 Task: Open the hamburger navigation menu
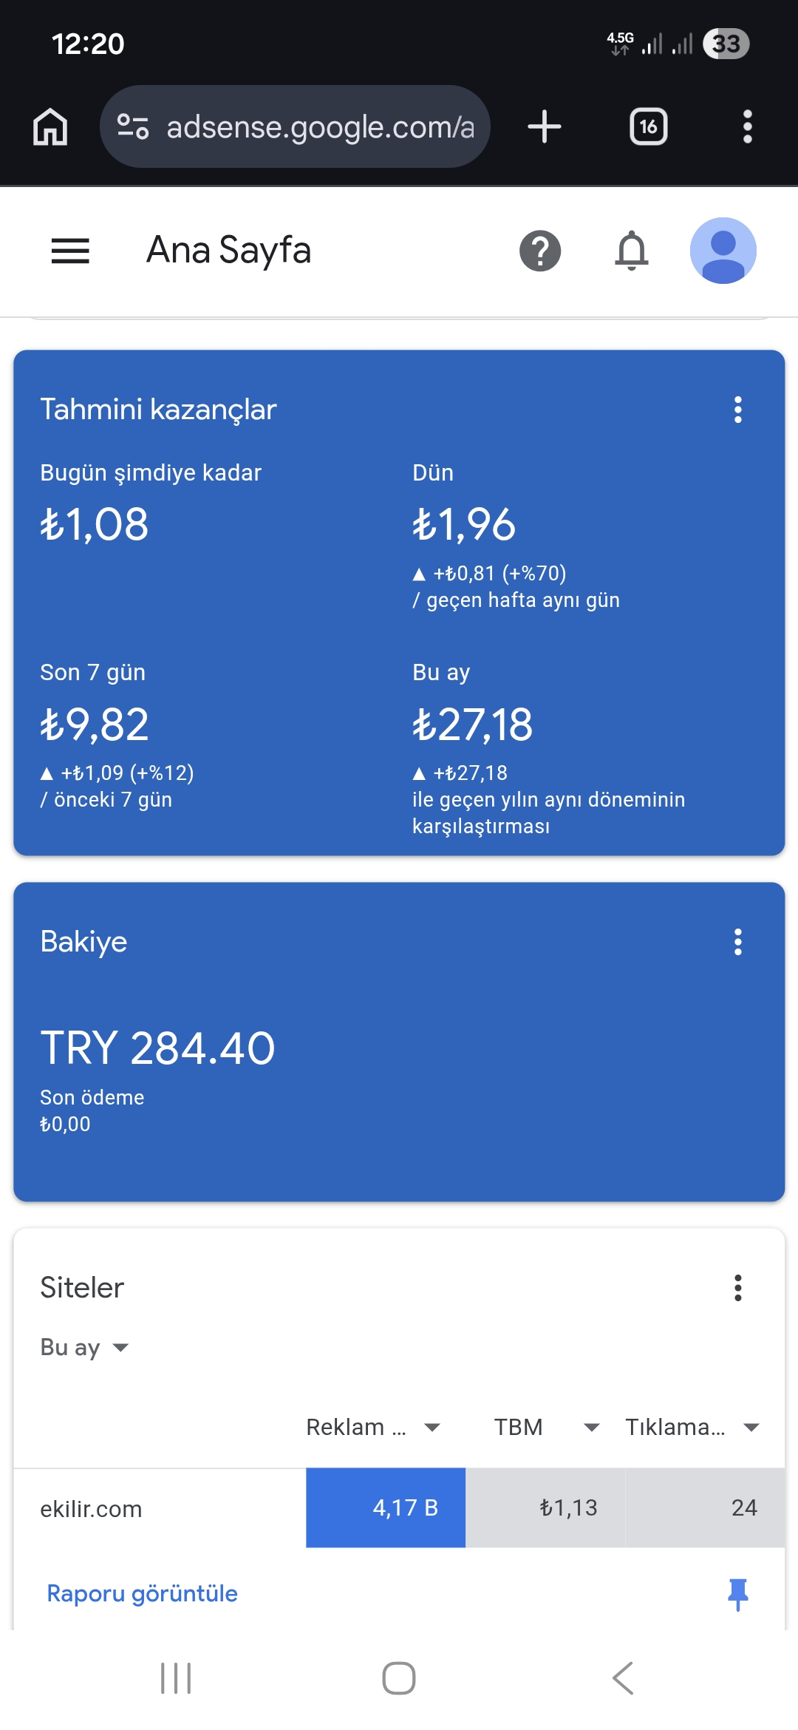pyautogui.click(x=70, y=251)
